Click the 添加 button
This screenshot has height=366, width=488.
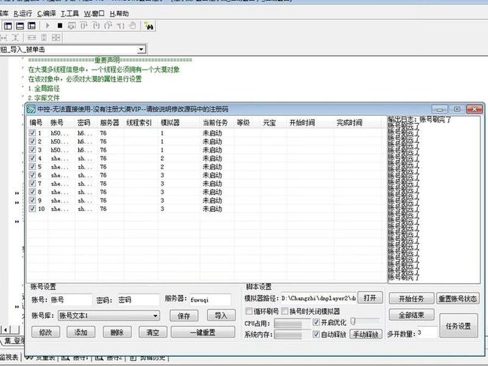pyautogui.click(x=81, y=332)
